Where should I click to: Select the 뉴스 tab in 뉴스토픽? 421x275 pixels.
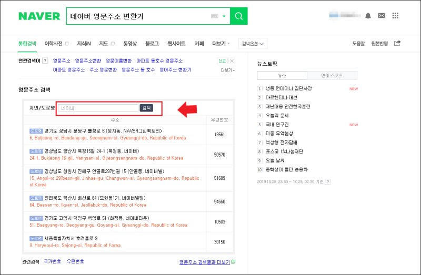(x=282, y=75)
